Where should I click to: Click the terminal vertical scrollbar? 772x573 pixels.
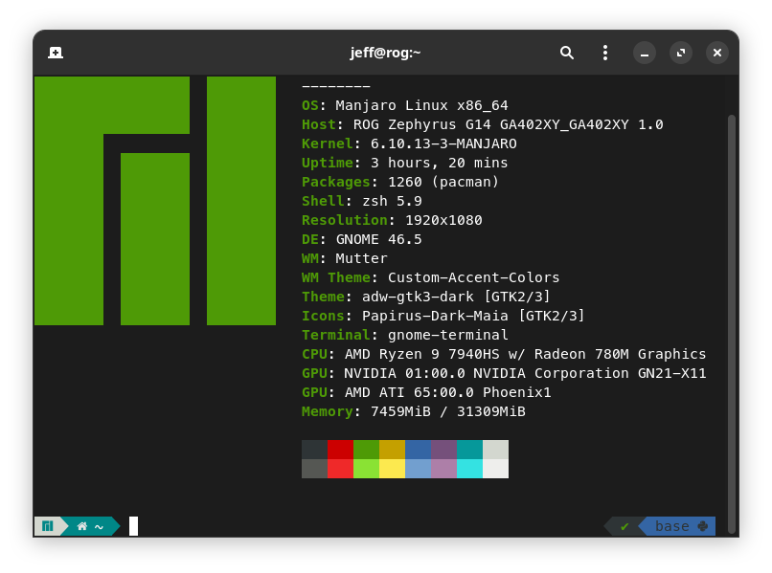pos(731,323)
